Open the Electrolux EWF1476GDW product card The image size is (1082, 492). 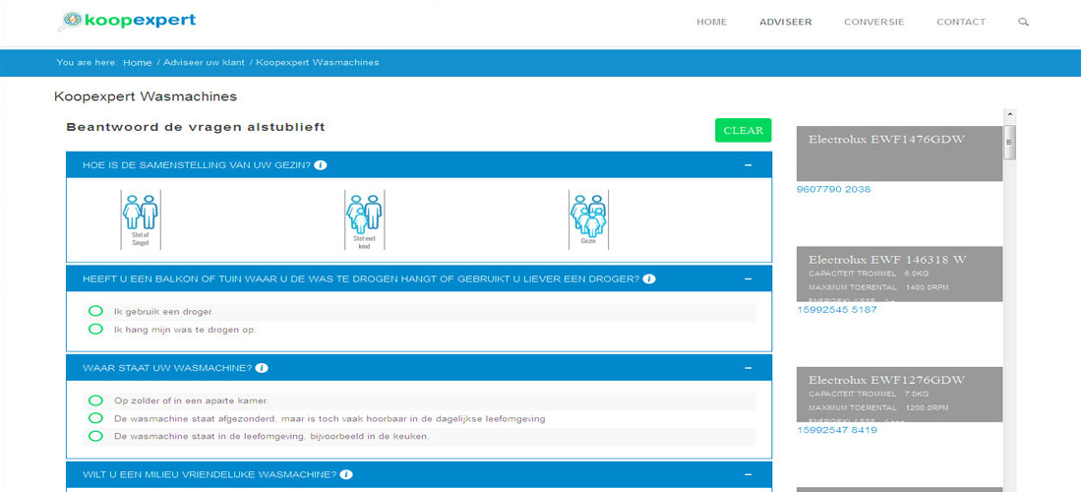(899, 154)
